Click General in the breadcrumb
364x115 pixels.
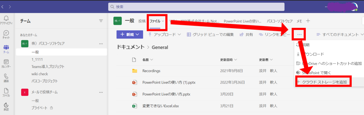click(160, 47)
